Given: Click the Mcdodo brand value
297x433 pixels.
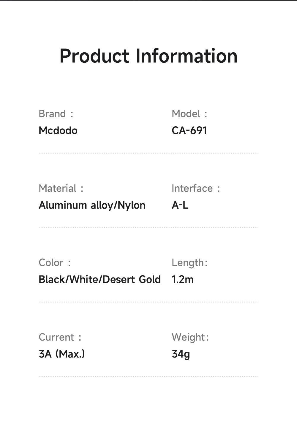Looking at the screenshot, I should click(x=58, y=131).
